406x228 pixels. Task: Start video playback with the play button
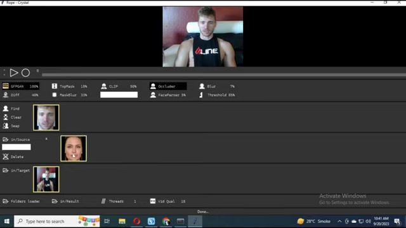point(14,73)
